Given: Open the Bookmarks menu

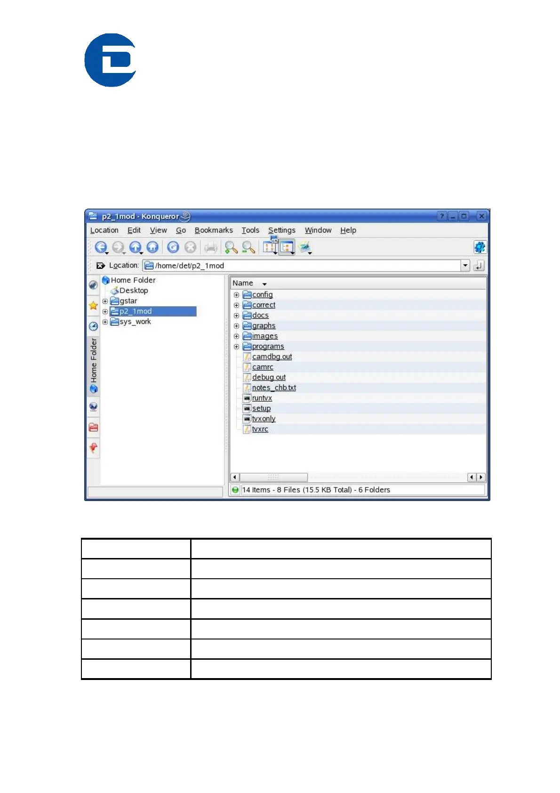Looking at the screenshot, I should pos(214,230).
